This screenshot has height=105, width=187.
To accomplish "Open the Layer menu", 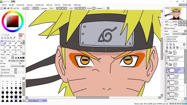I will [x=29, y=5].
